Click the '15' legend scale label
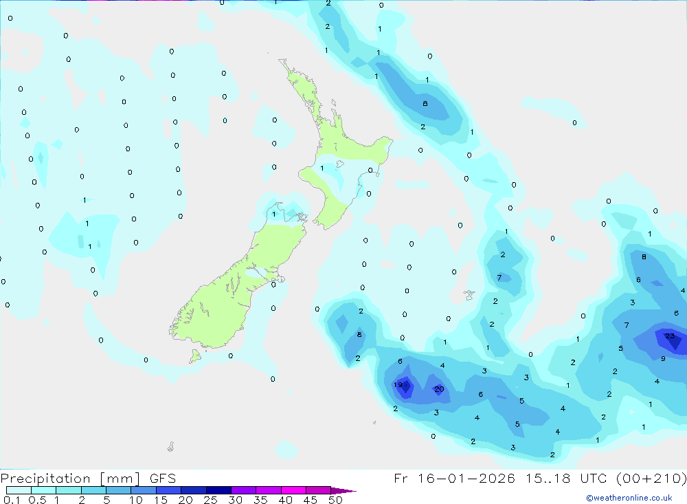Image resolution: width=687 pixels, height=504 pixels. pos(161,500)
